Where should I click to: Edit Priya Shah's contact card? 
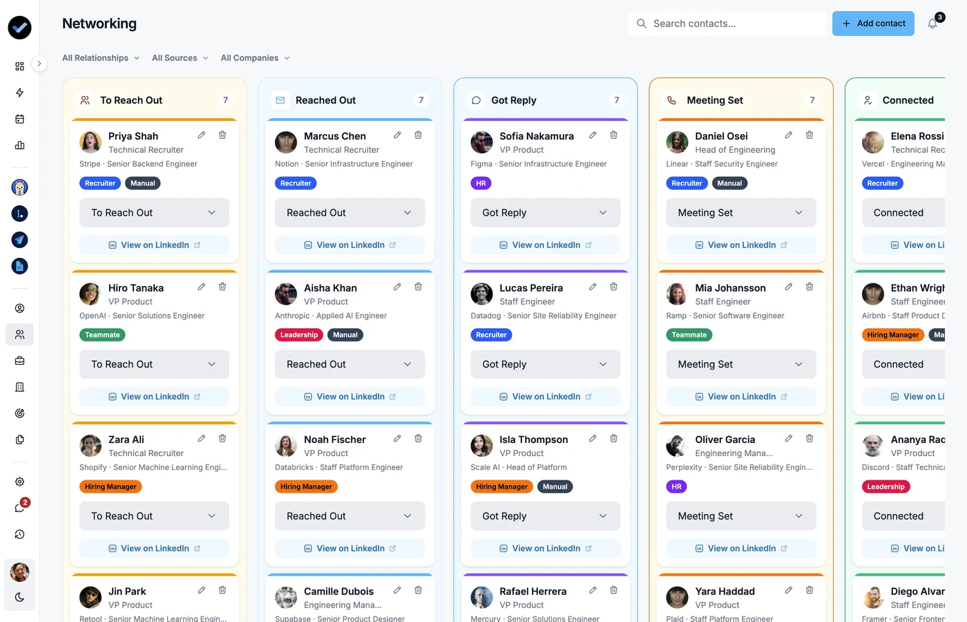[x=202, y=135]
